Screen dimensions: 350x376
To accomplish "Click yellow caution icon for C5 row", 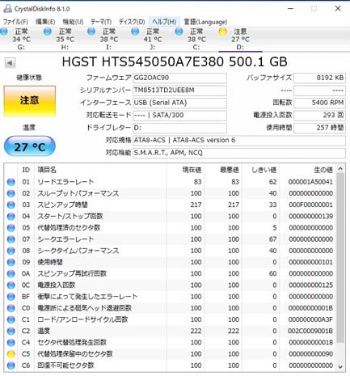I will (x=11, y=354).
